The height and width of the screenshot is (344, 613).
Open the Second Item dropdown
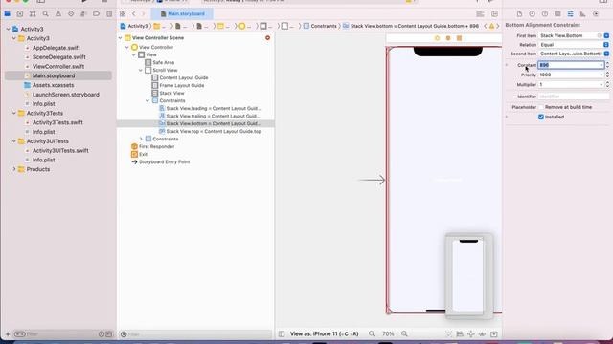606,54
